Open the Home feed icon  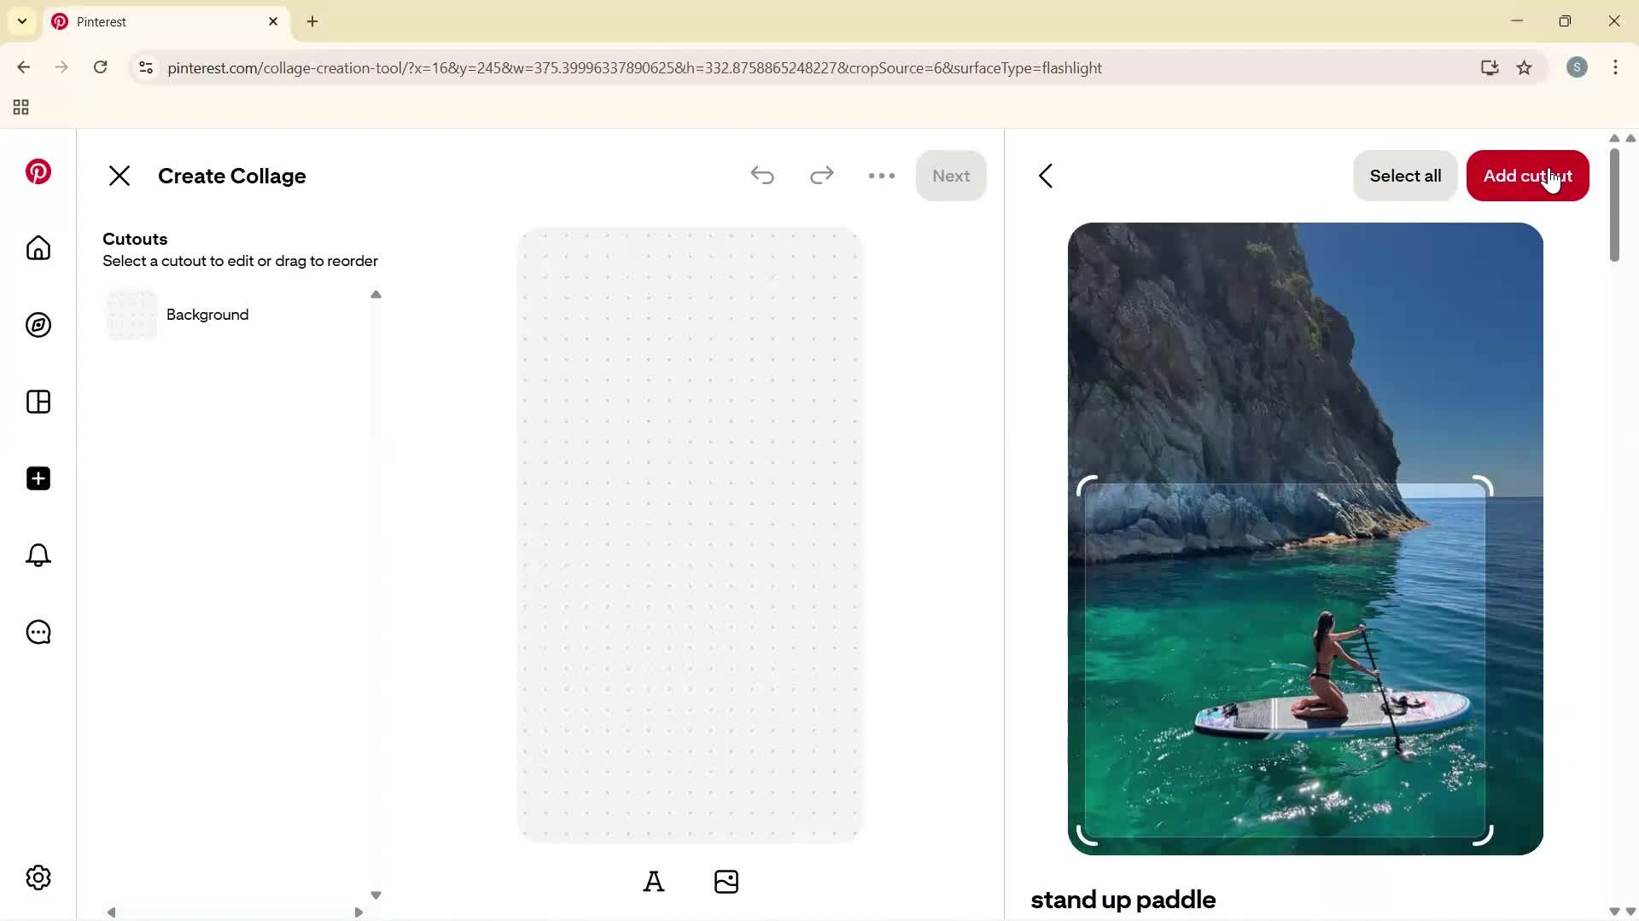[x=38, y=248]
